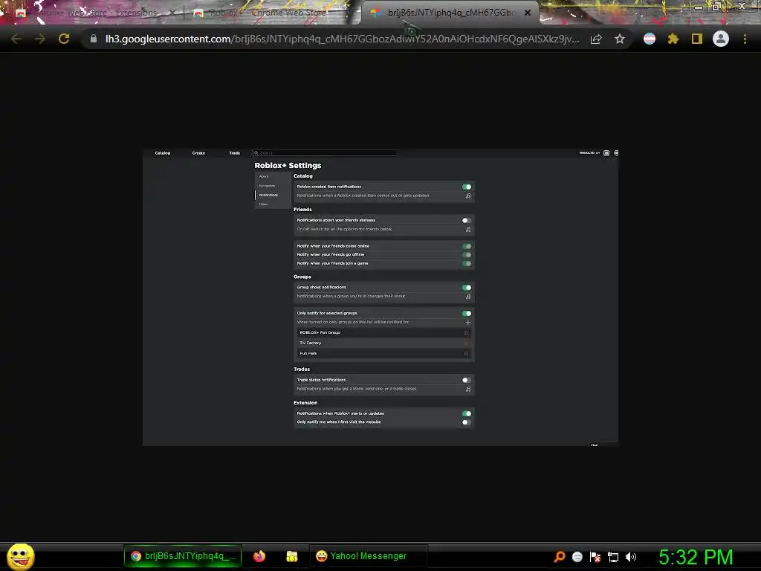Toggle Only notify me when first visiting website
This screenshot has width=761, height=571.
[467, 422]
